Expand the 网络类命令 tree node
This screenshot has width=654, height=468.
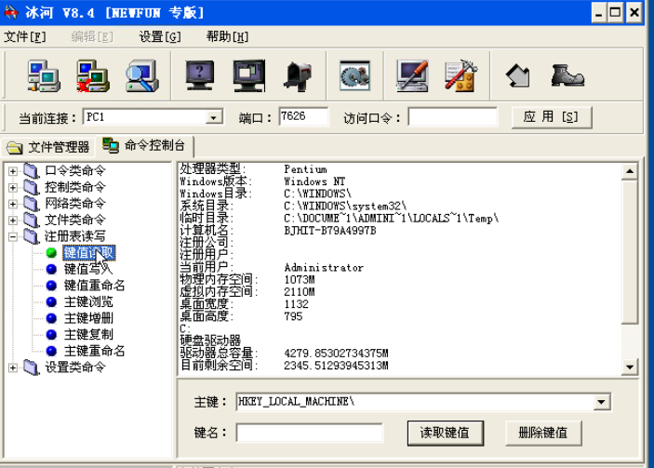point(13,204)
